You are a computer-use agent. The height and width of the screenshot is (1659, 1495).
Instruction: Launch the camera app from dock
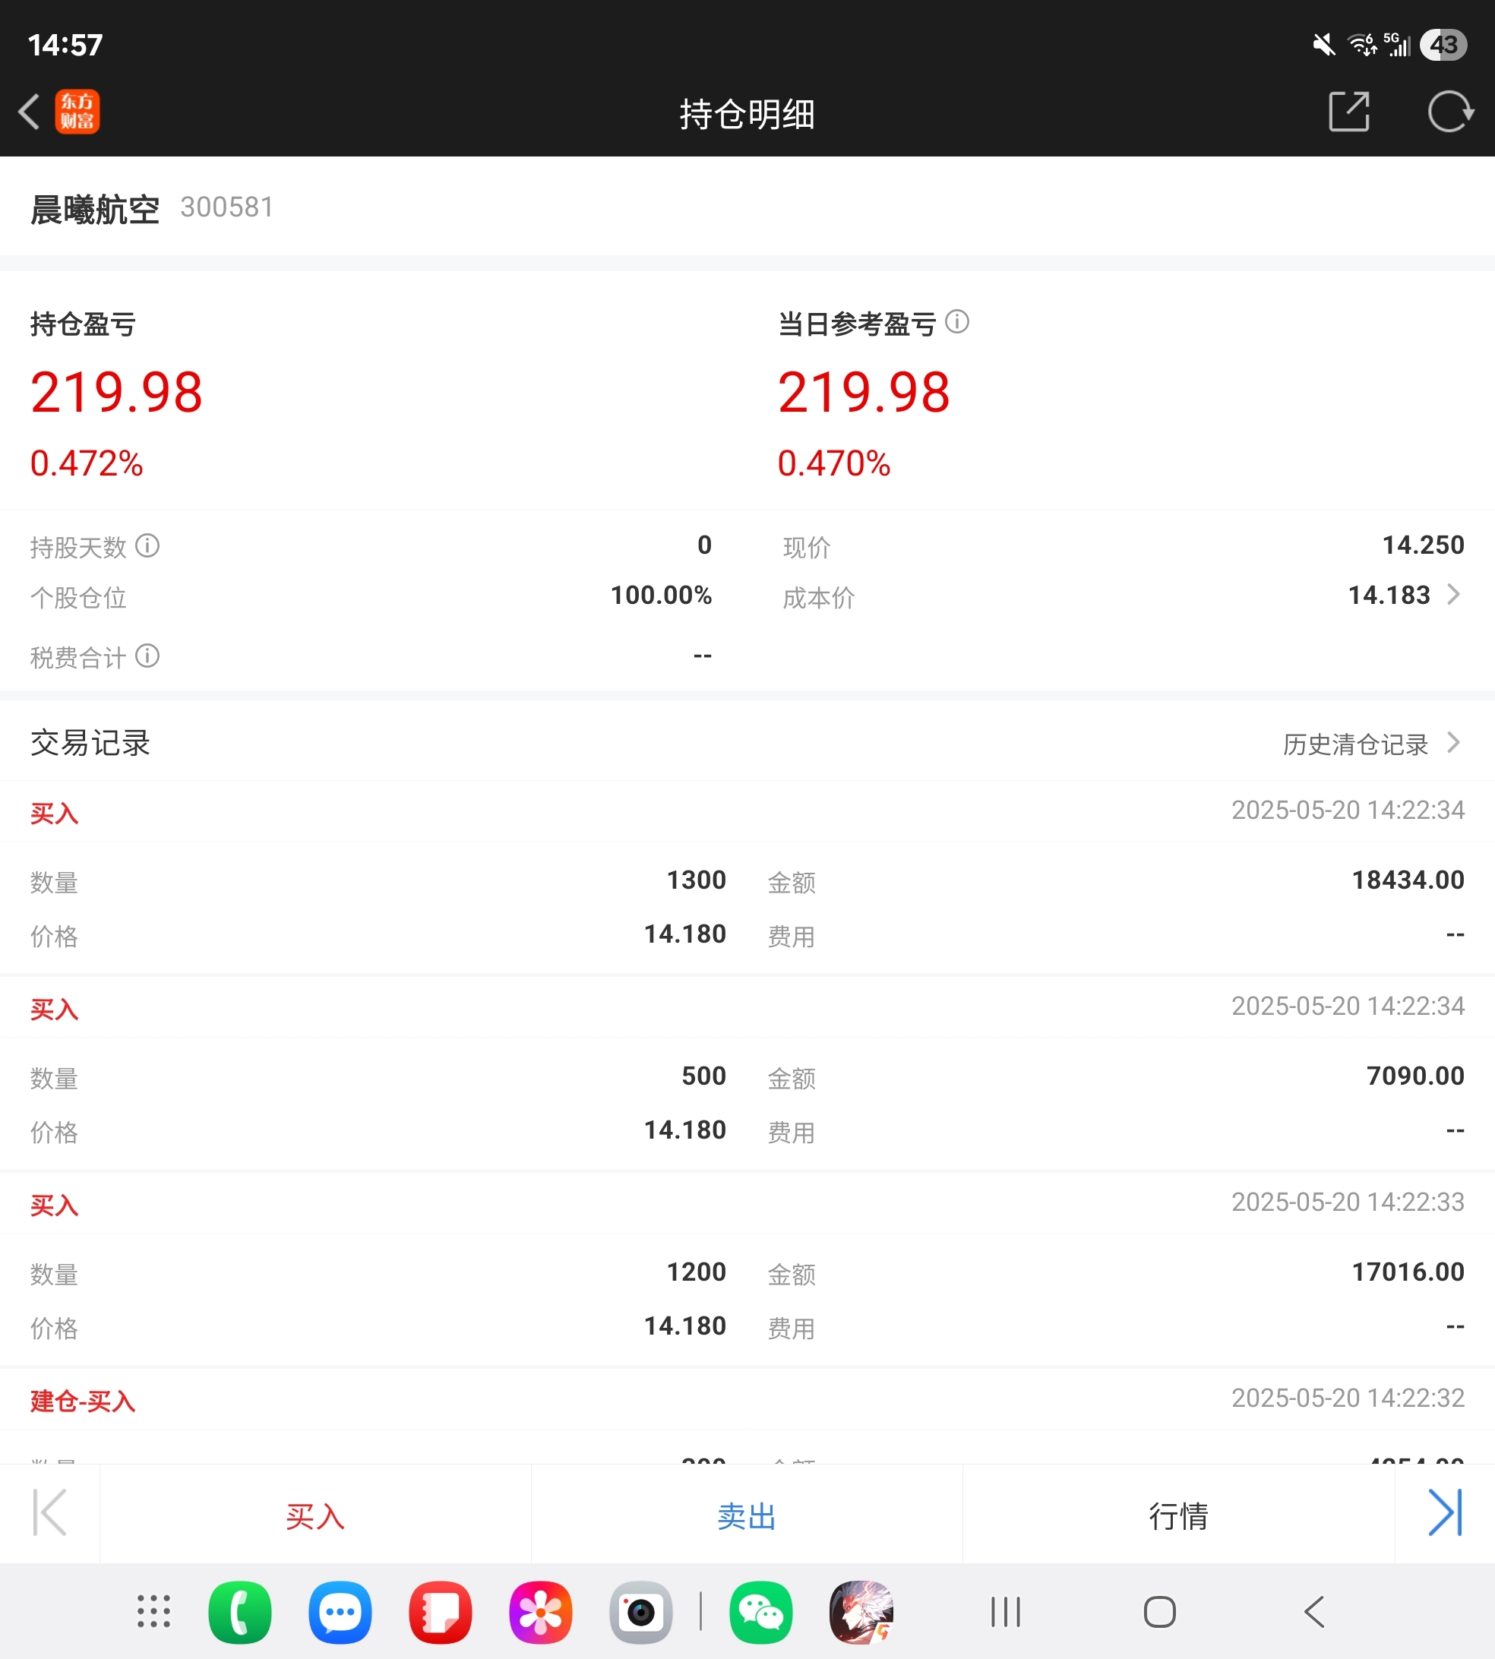click(x=640, y=1612)
